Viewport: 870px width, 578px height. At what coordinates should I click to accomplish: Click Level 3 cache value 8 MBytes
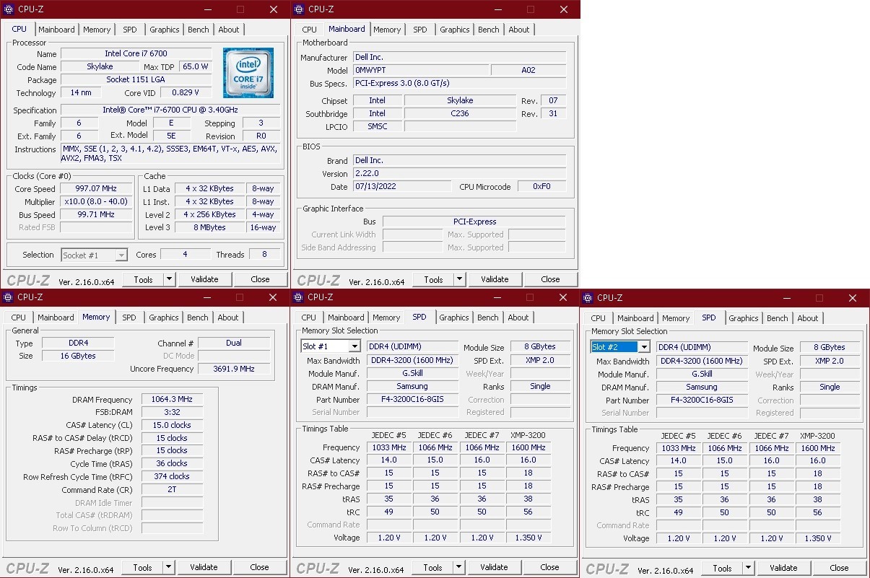[x=209, y=227]
